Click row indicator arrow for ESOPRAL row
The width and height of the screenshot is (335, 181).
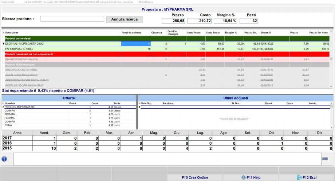pos(4,44)
